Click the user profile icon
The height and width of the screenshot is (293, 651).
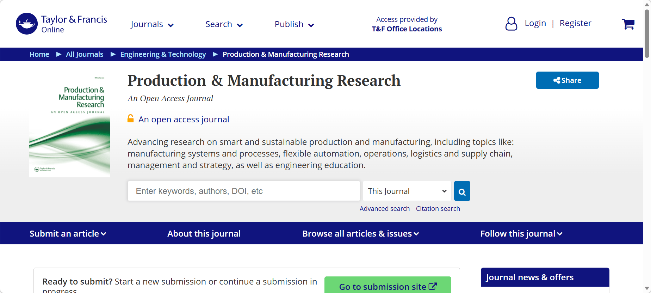click(x=511, y=24)
